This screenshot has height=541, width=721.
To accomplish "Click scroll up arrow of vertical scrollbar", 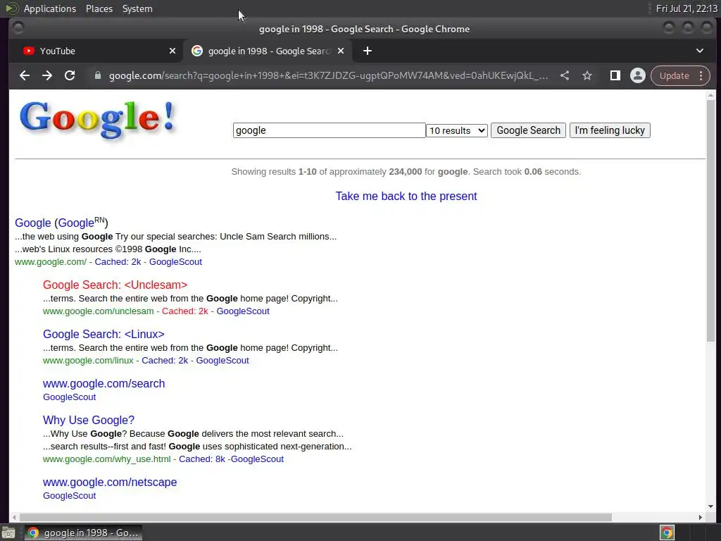I will click(711, 95).
